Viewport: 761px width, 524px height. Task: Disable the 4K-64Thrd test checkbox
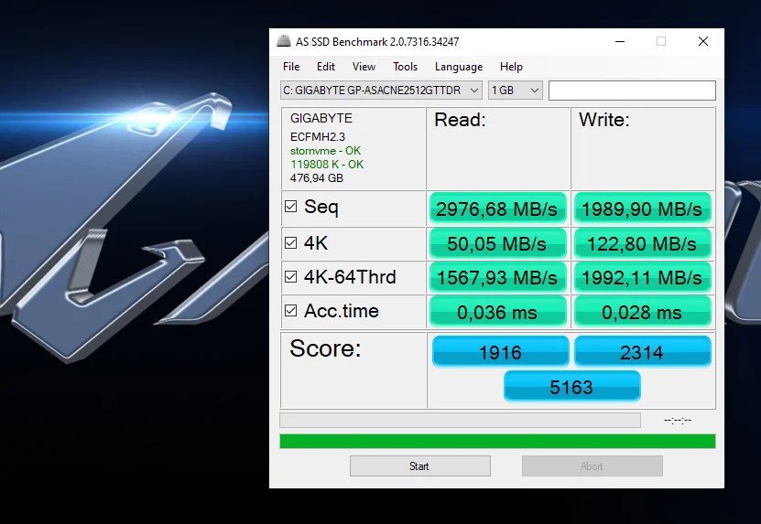coord(291,277)
